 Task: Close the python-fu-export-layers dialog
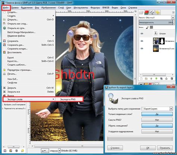pos(171,87)
